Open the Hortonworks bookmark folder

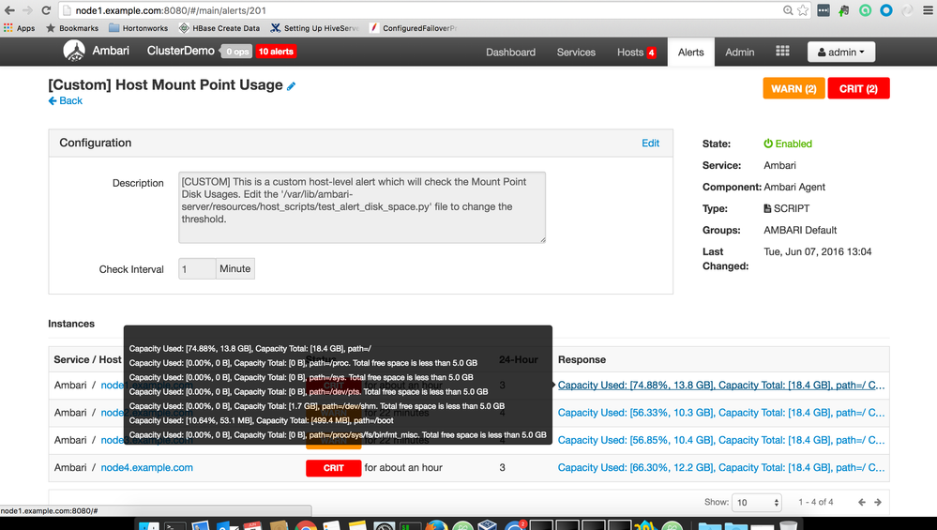click(139, 28)
